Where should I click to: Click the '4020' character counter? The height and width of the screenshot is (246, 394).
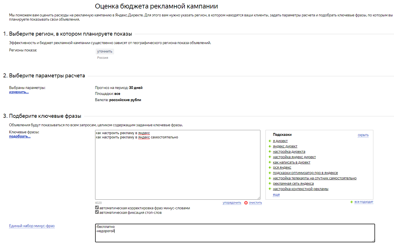coord(98,203)
